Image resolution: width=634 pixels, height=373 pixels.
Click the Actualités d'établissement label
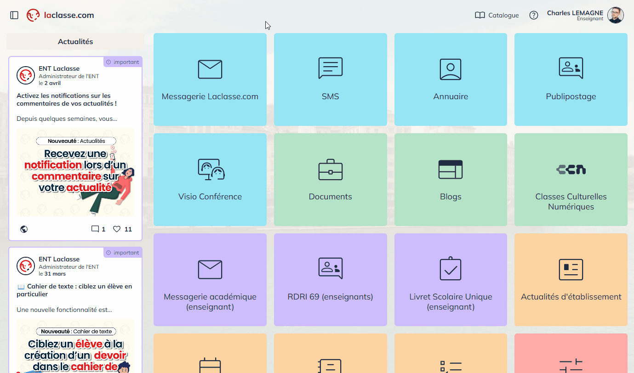[571, 297]
